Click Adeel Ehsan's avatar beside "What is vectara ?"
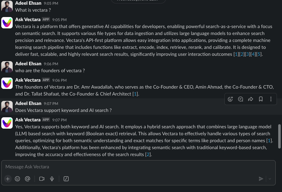 (7, 6)
